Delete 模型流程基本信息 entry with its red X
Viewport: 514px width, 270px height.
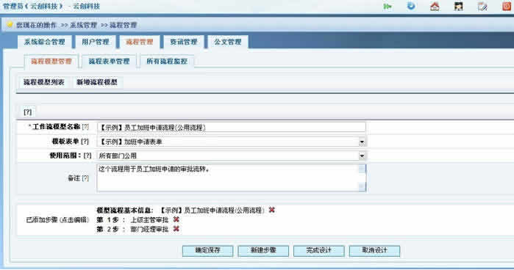click(272, 210)
